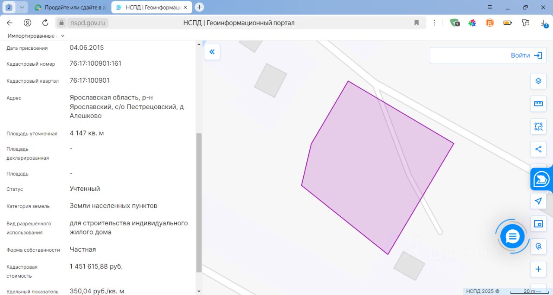Open the browser hamburger menu

coord(490,7)
